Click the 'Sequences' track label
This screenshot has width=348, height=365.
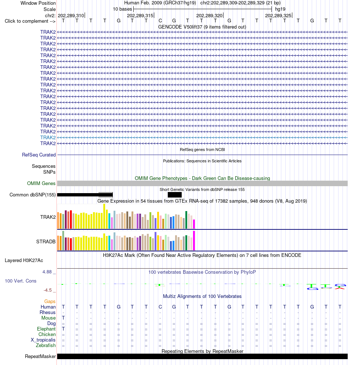coord(44,166)
